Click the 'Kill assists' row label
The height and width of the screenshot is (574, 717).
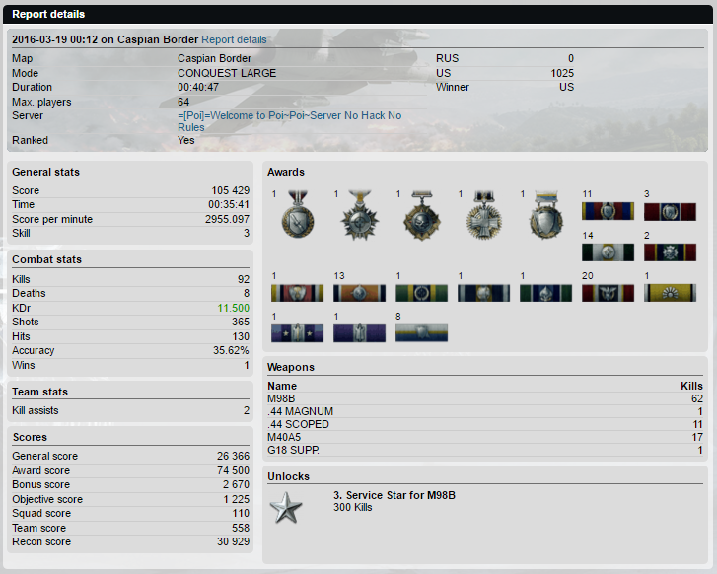(x=36, y=410)
